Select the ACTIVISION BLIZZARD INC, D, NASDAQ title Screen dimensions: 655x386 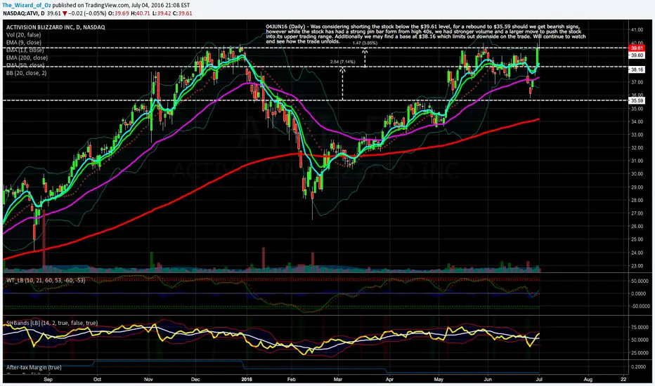(56, 27)
